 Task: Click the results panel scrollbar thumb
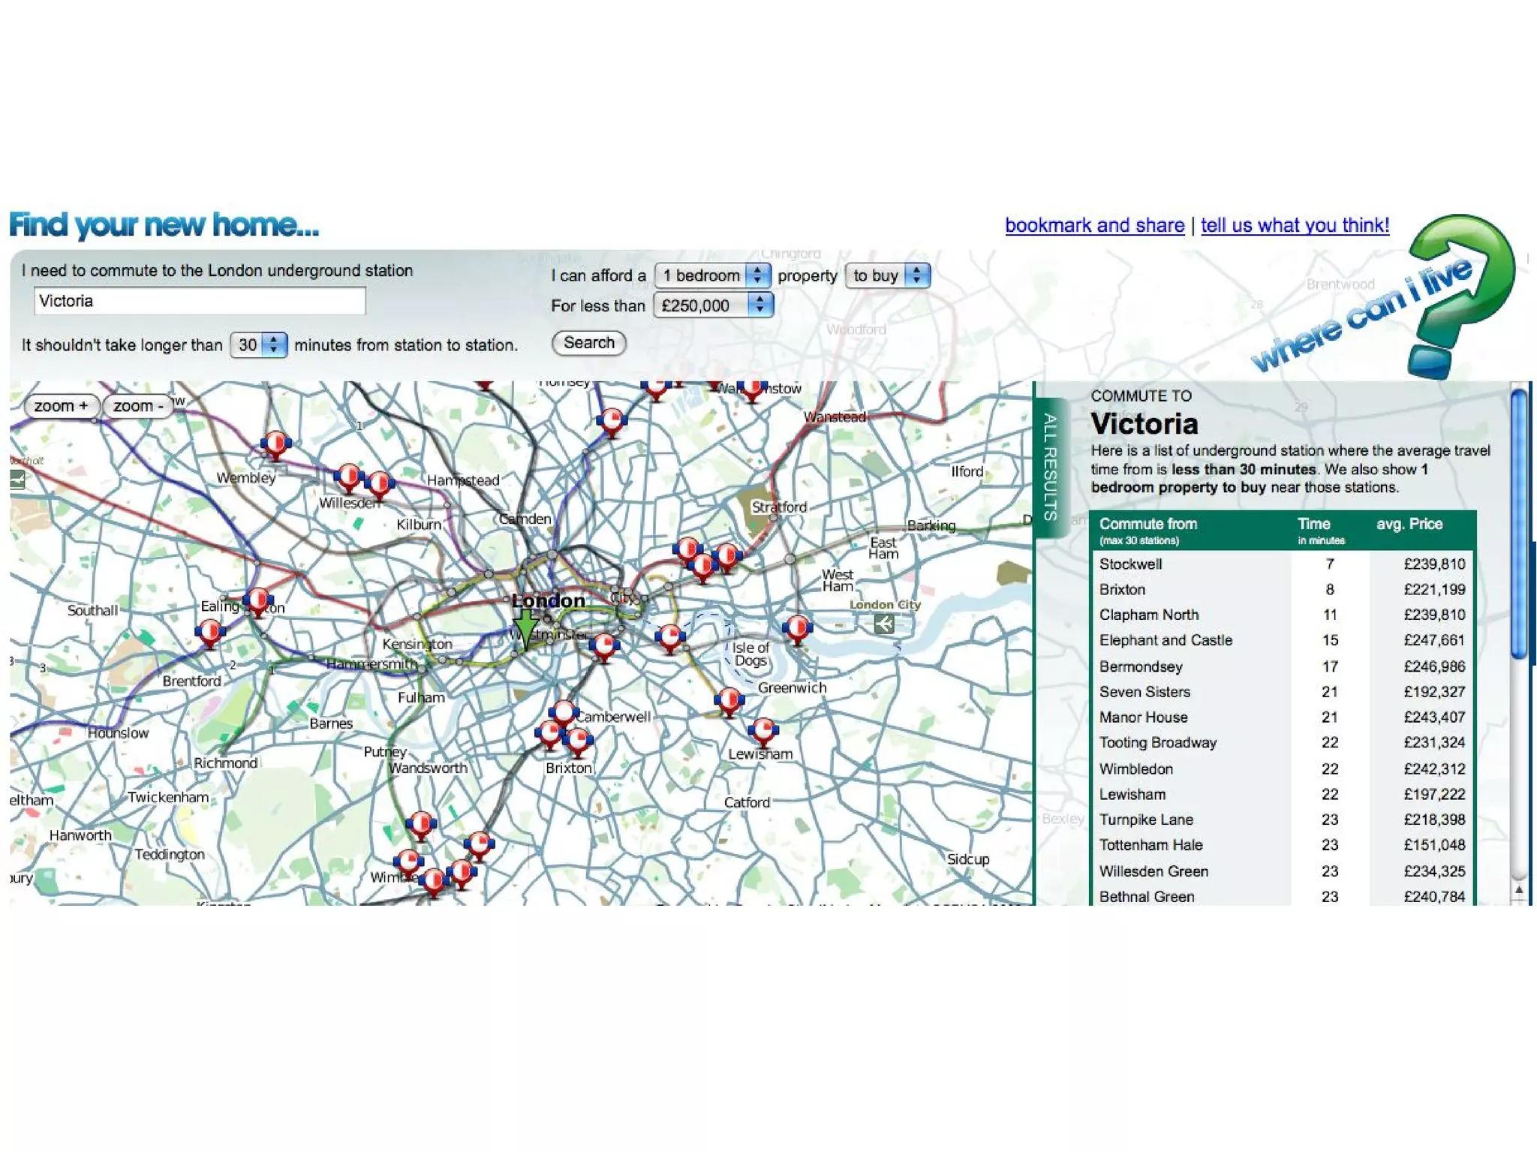(1518, 524)
